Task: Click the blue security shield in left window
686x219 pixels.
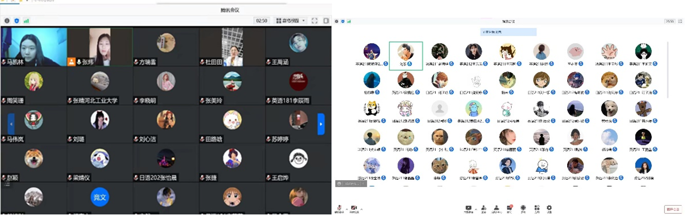Action: coord(17,21)
